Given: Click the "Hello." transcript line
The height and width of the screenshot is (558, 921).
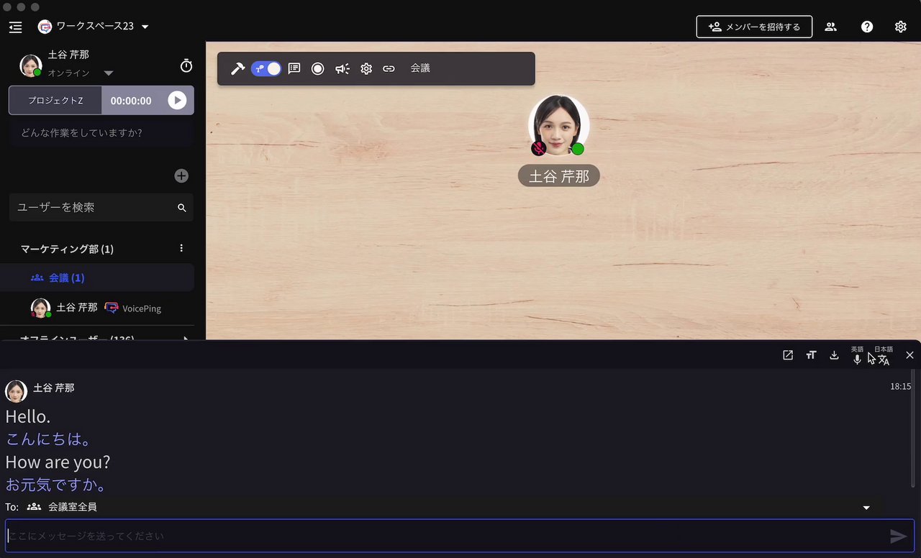Looking at the screenshot, I should (28, 417).
